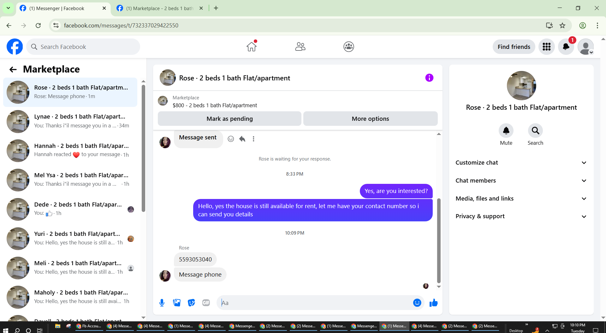Reply to the Message sent bubble

coord(242,139)
